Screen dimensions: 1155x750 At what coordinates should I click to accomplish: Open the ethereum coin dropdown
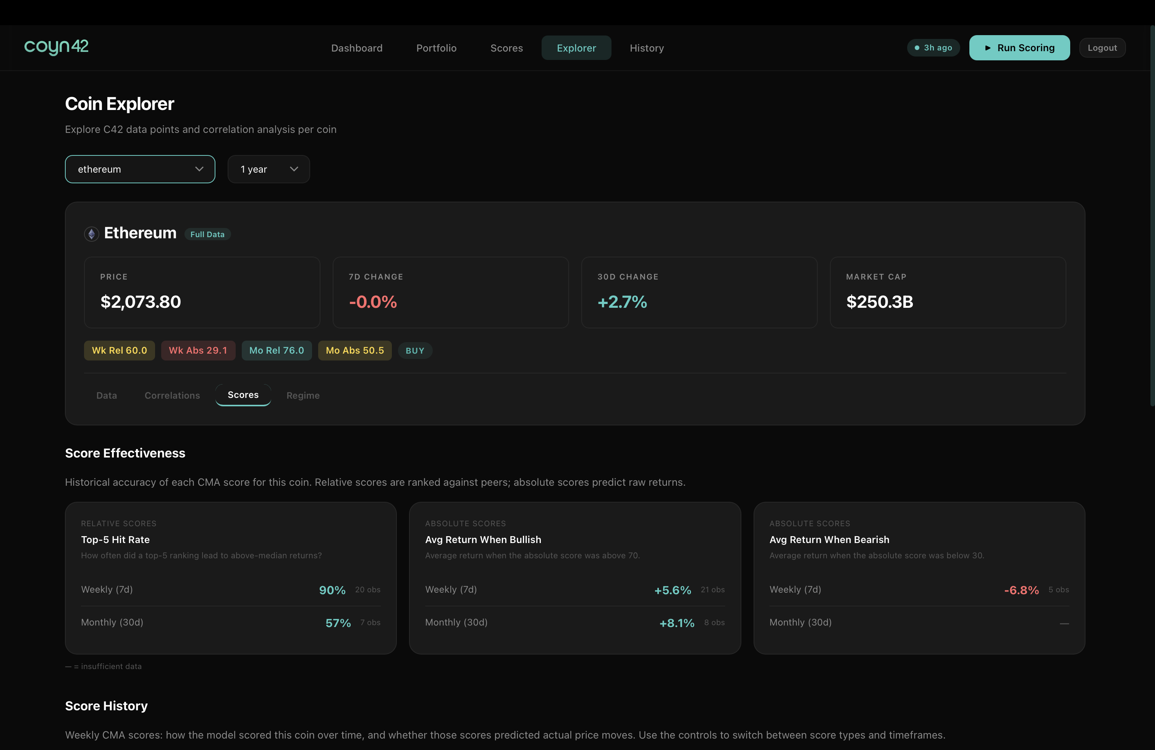pos(140,169)
